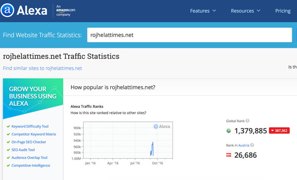Click the red 387,362 rank change badge
This screenshot has height=180, width=297.
[279, 131]
